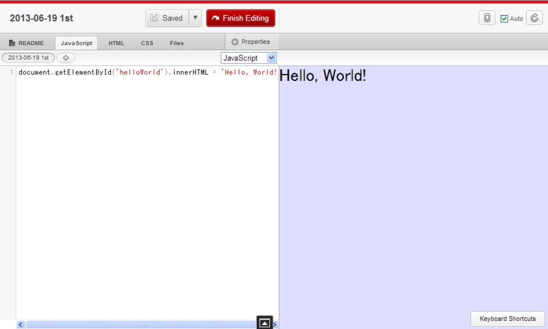Click the expand editor icon

(264, 323)
